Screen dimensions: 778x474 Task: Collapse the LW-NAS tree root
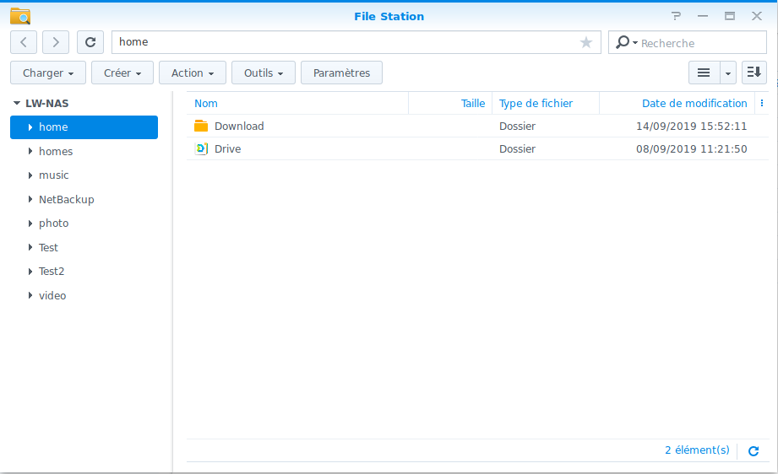17,104
